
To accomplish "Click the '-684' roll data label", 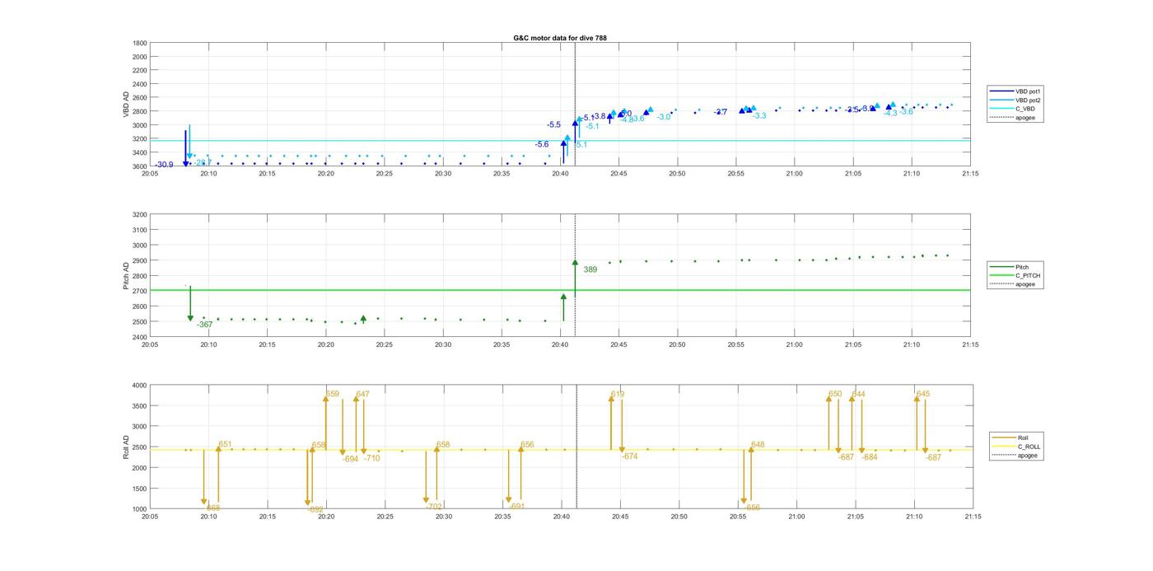I will tap(869, 457).
